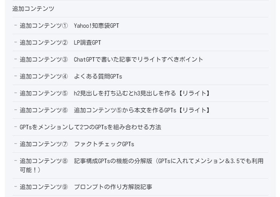Click the dash bullet before ファクトチェックGPTs
The image size is (280, 197).
tap(15, 144)
